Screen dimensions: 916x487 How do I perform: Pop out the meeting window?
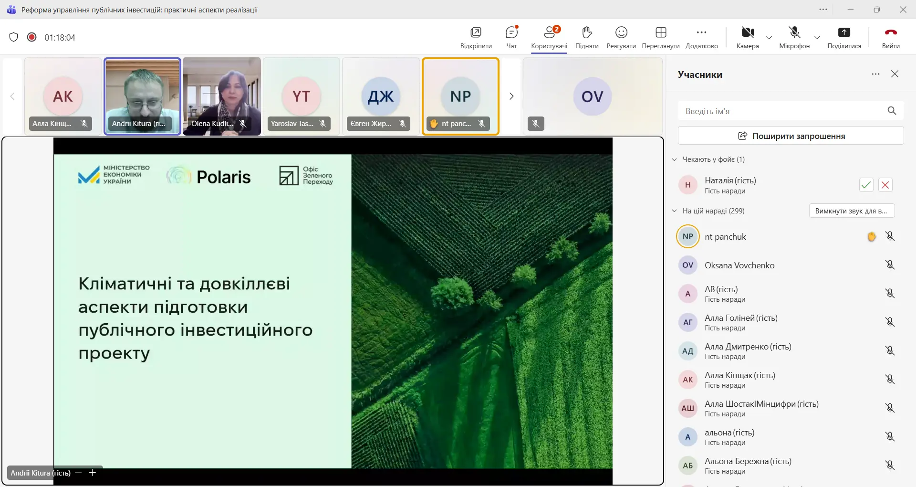tap(476, 37)
